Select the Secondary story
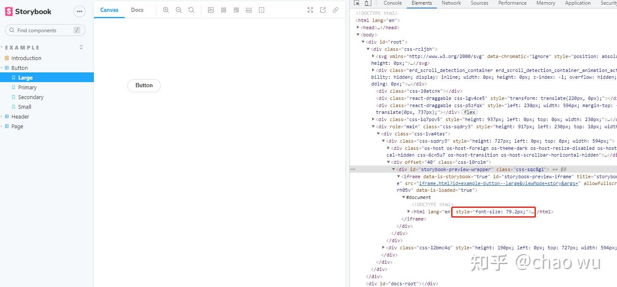This screenshot has height=287, width=617. click(x=30, y=97)
